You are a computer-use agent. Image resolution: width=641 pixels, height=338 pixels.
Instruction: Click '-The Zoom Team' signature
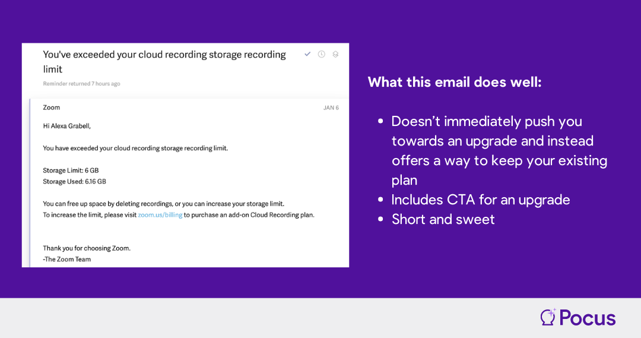click(66, 259)
